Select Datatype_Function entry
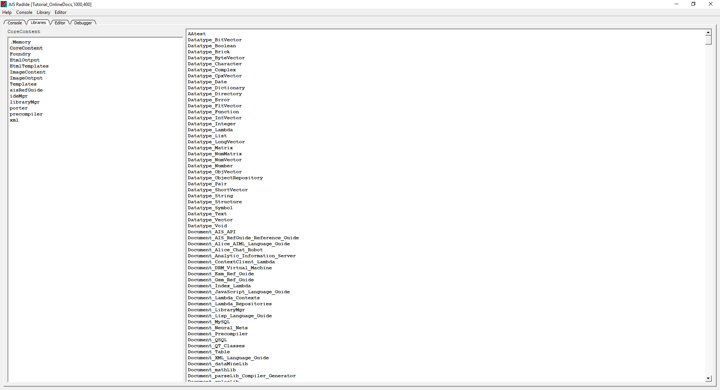Viewport: 720px width, 390px height. click(x=213, y=112)
